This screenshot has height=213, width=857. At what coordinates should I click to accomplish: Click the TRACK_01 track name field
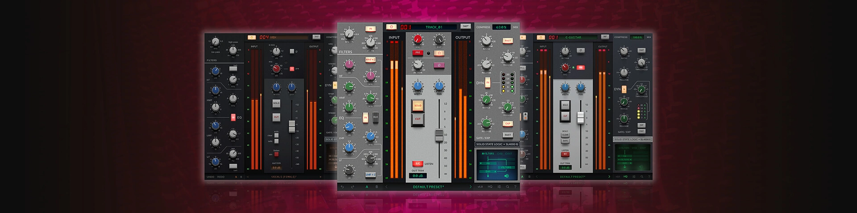pyautogui.click(x=433, y=27)
